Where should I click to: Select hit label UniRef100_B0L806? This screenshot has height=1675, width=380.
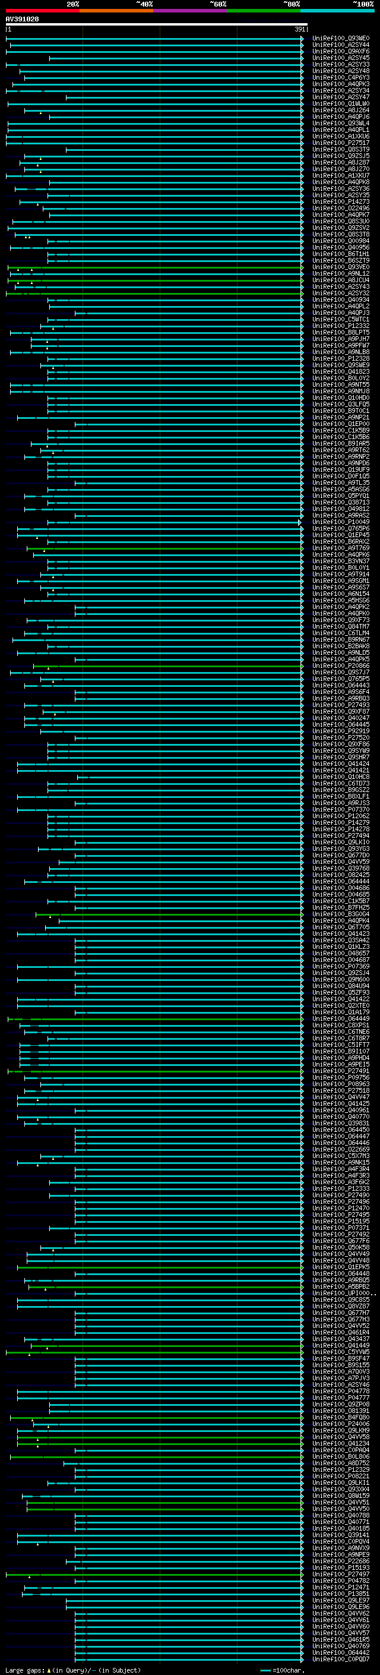[341, 1457]
